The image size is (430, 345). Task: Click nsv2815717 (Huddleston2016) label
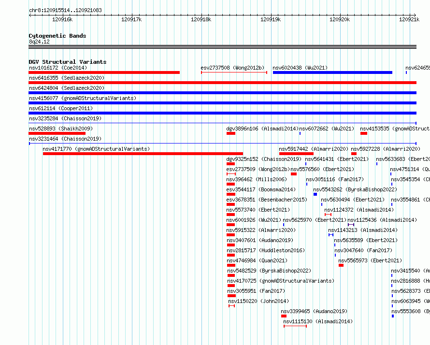point(266,250)
